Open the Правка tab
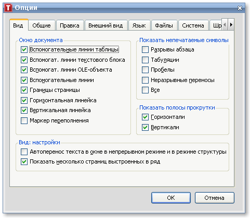 tap(70, 25)
